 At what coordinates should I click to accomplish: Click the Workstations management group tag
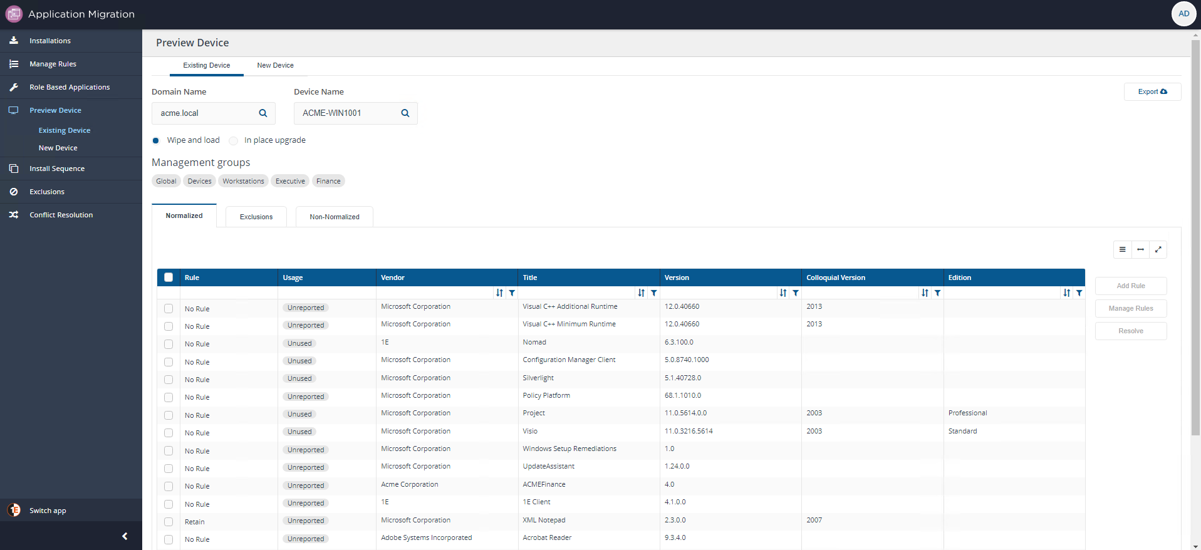click(243, 181)
